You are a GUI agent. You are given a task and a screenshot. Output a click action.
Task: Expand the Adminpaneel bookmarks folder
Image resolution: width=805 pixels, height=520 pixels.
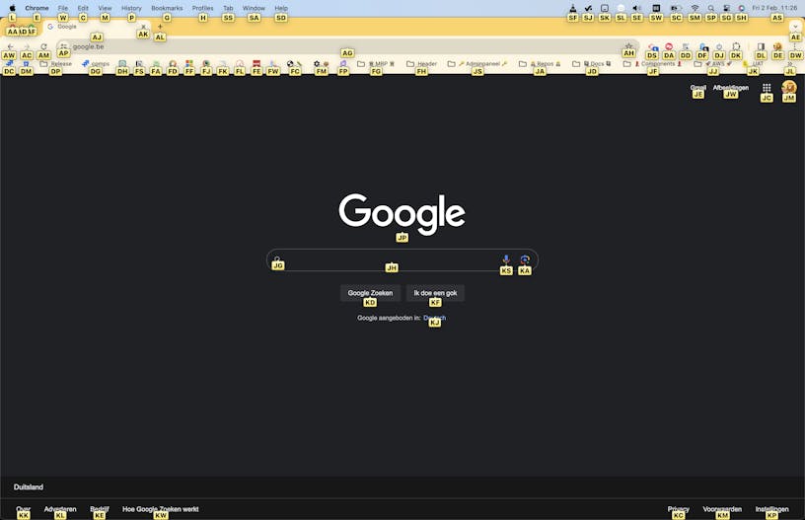(x=477, y=64)
